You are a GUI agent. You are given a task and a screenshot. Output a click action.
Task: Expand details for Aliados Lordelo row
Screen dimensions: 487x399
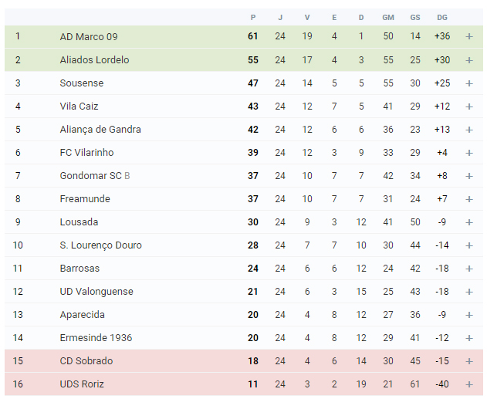(x=469, y=60)
